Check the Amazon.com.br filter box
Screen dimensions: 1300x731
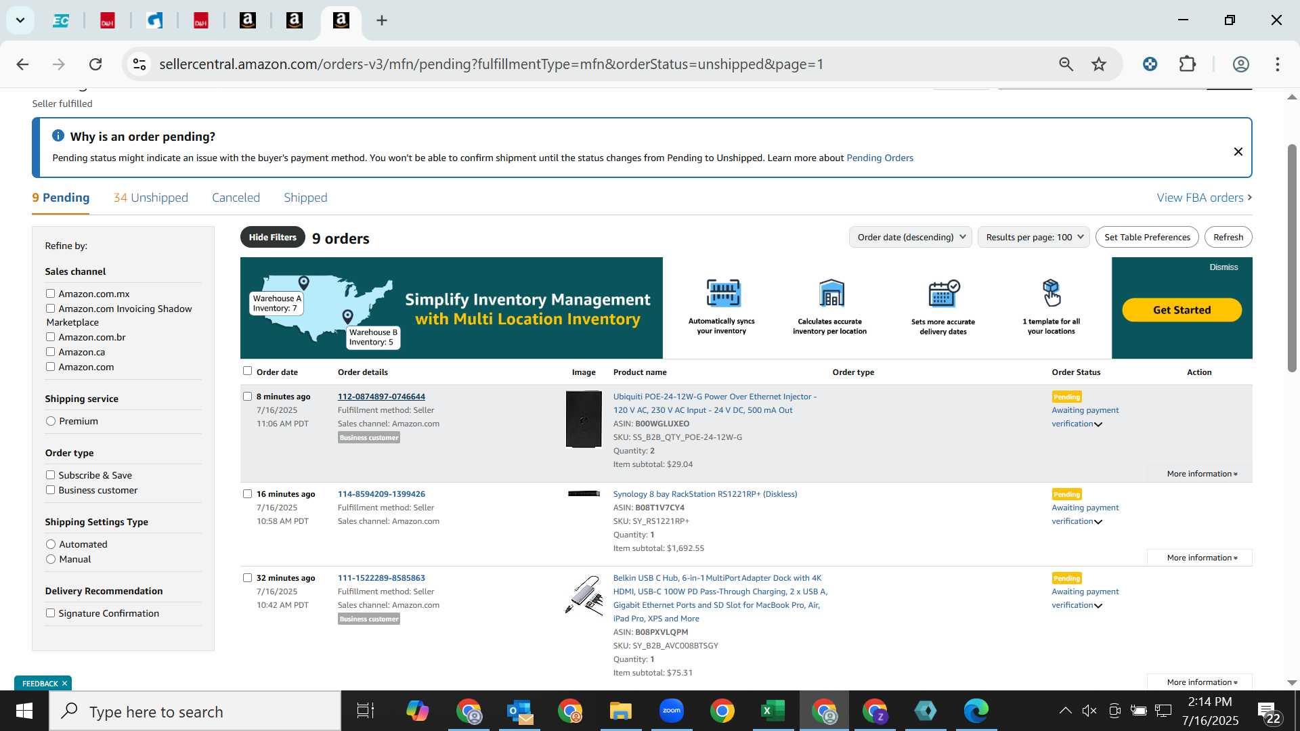50,337
